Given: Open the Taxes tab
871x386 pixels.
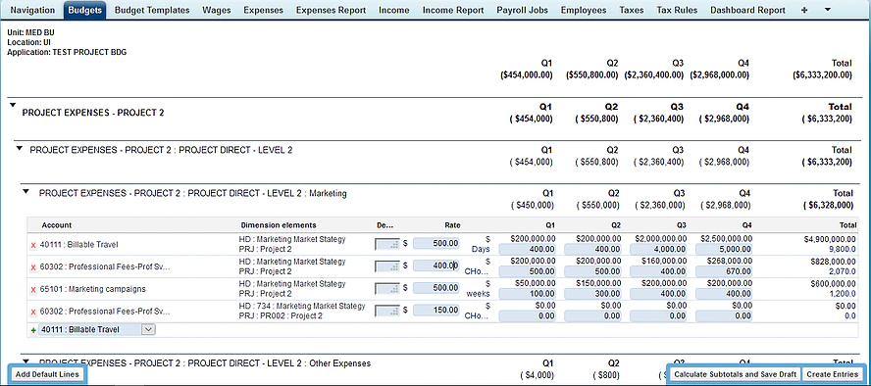Looking at the screenshot, I should pos(632,10).
